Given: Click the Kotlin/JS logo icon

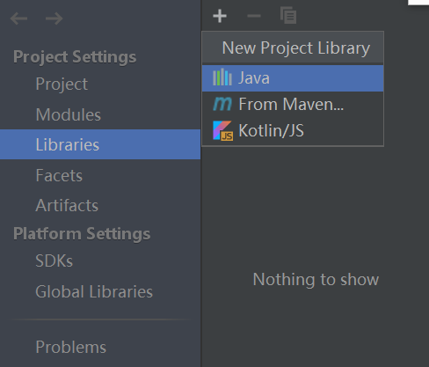Looking at the screenshot, I should [222, 130].
